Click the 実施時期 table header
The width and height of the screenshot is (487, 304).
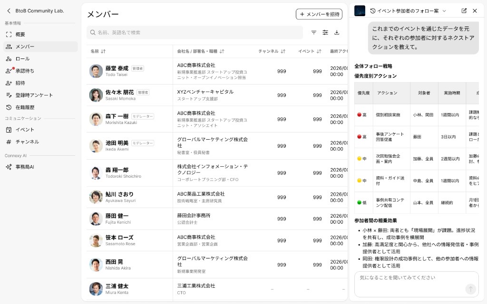[452, 93]
